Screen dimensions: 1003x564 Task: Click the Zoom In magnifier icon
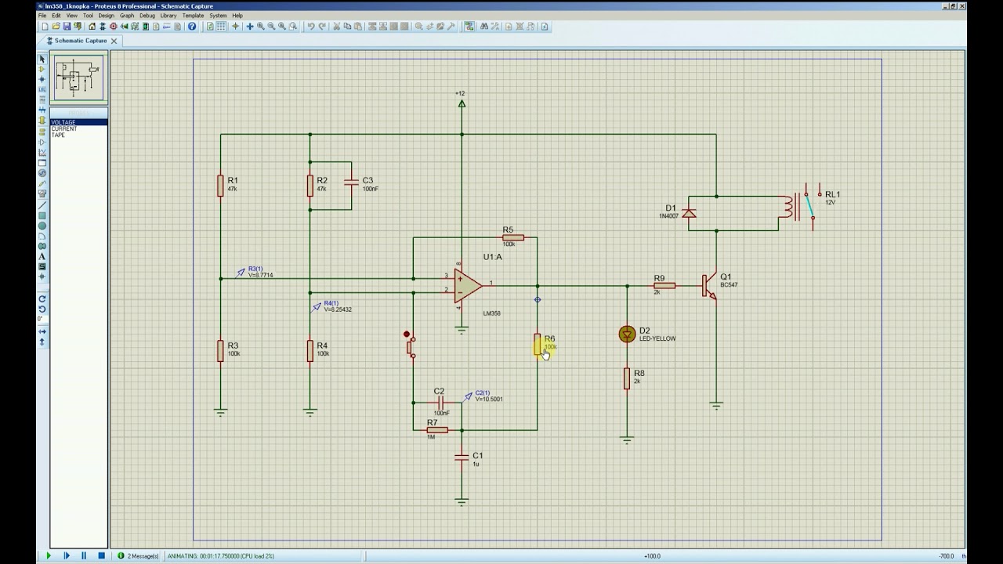tap(260, 26)
